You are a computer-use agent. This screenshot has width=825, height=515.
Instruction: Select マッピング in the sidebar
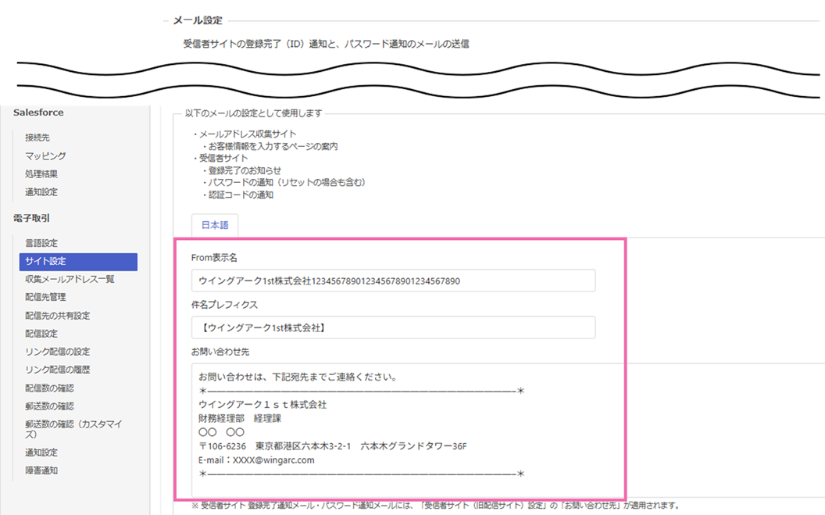point(45,156)
